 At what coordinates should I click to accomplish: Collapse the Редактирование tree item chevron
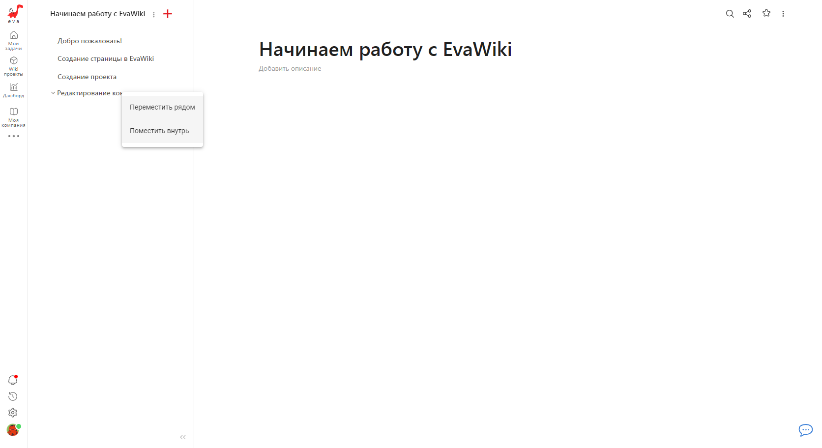point(53,93)
